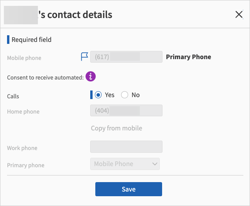Click the Calls label
The height and width of the screenshot is (206, 250).
(x=13, y=96)
